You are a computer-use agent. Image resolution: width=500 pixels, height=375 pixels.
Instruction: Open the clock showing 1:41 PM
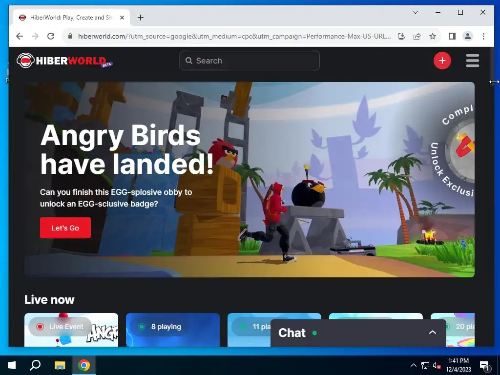pyautogui.click(x=458, y=365)
